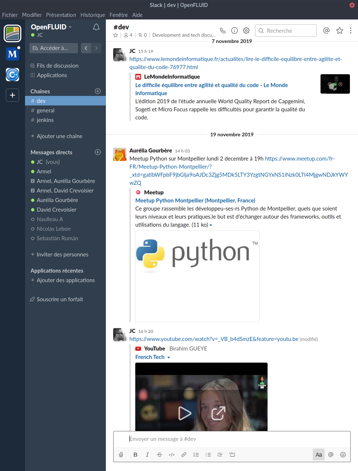Open the Le difficile équilibre article title link

point(211,89)
